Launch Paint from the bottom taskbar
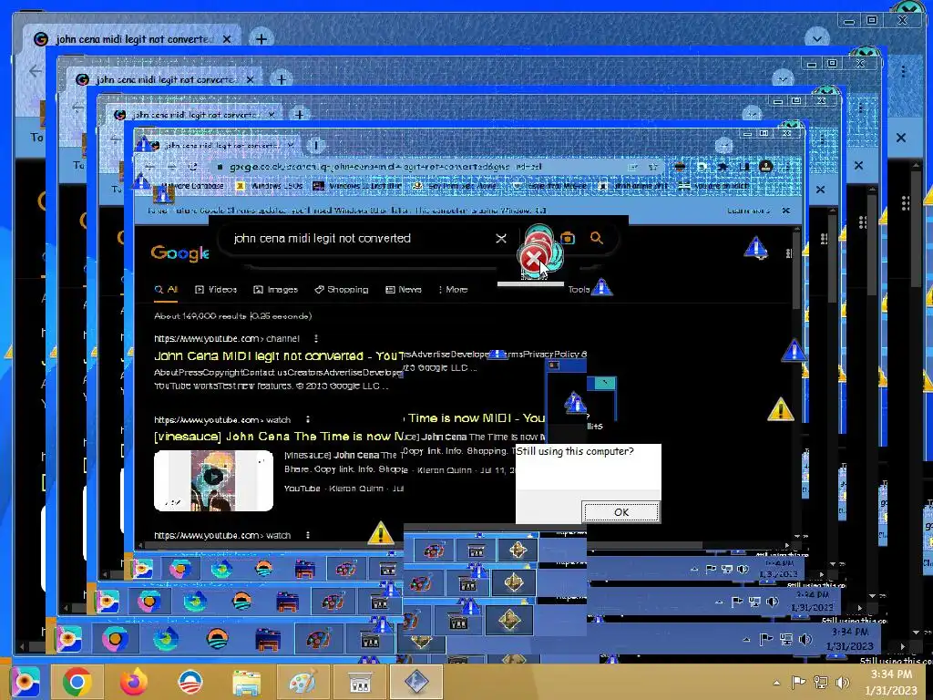 [x=302, y=682]
